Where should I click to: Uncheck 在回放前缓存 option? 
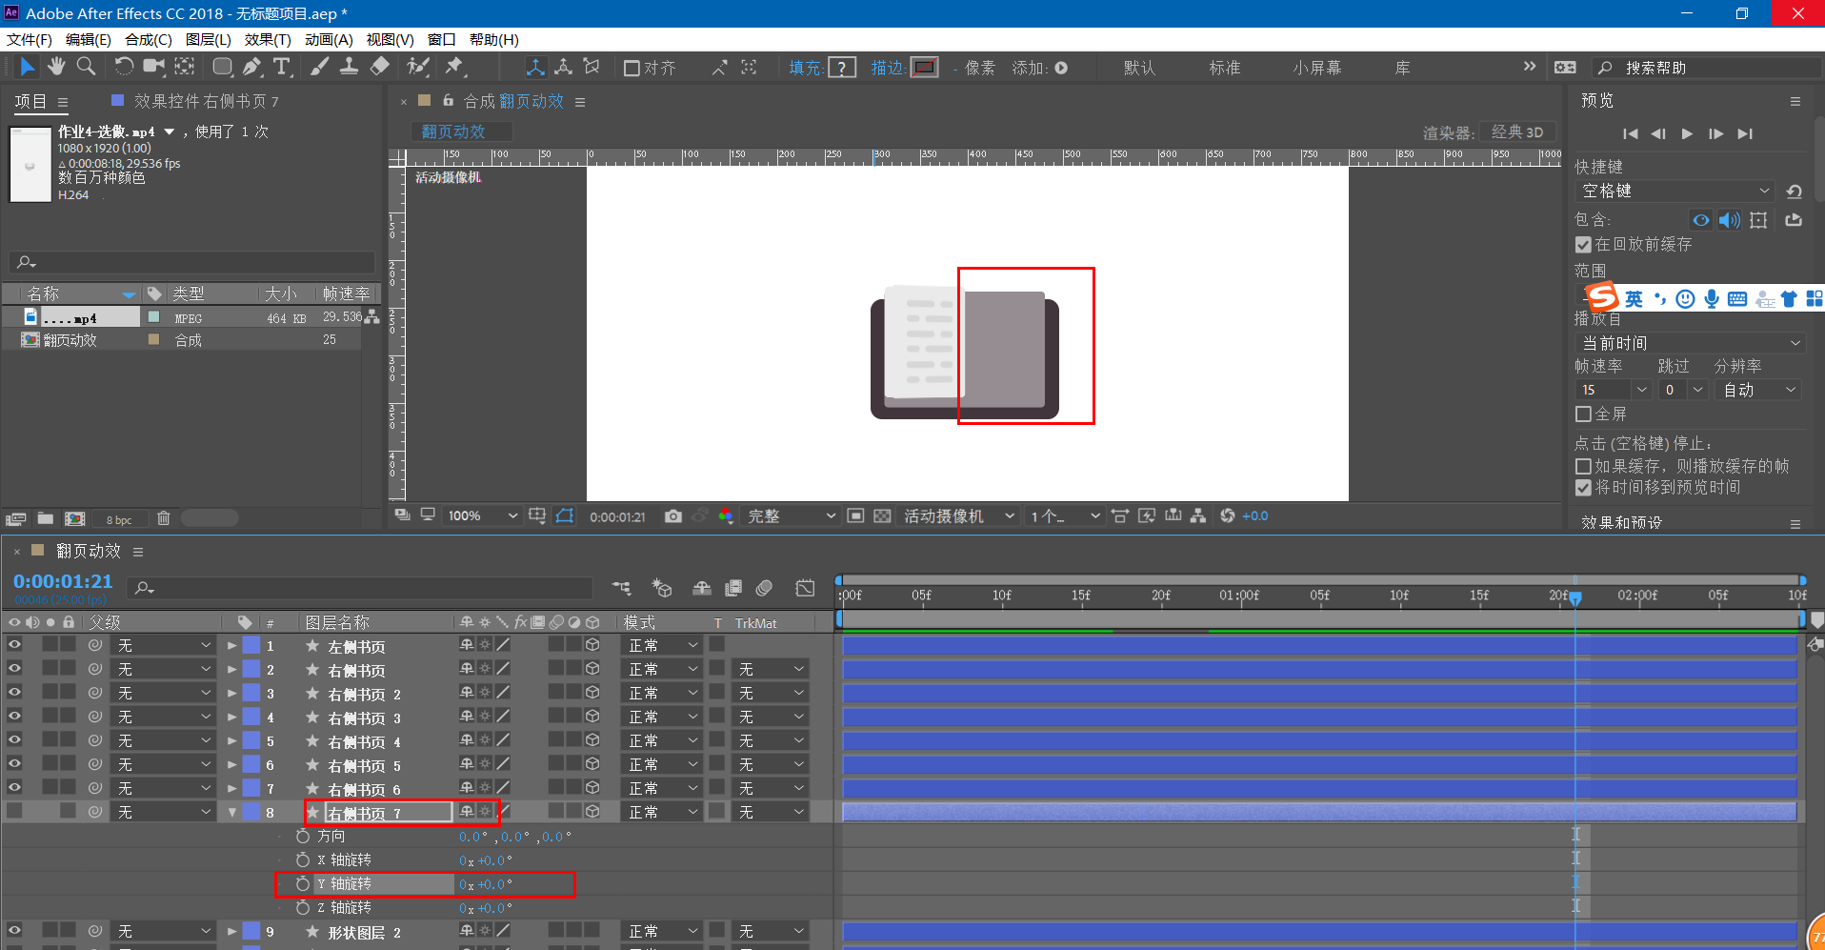[1584, 245]
